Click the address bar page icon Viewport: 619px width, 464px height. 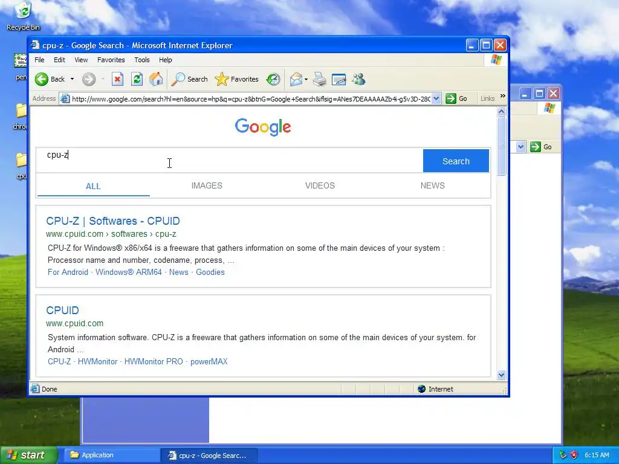[x=65, y=98]
